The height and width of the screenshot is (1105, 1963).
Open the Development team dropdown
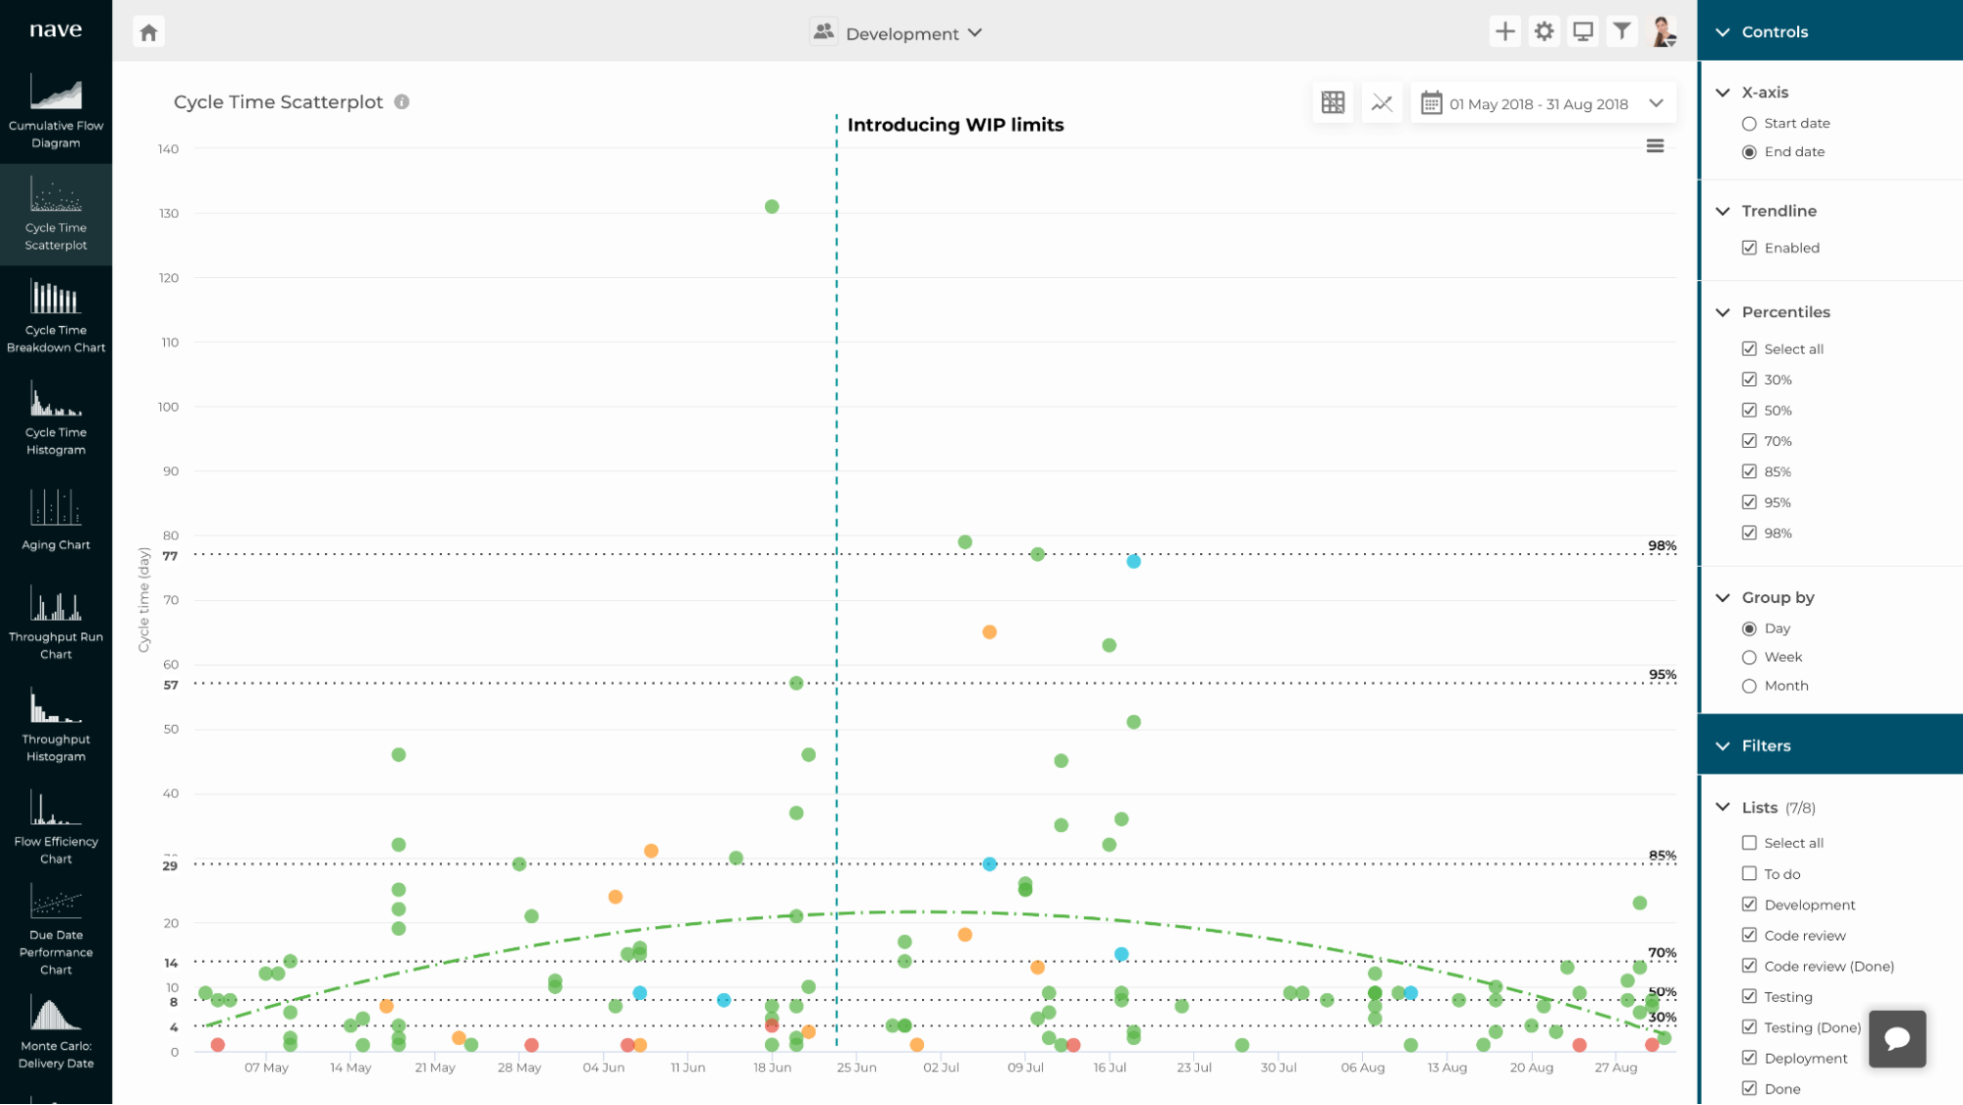(x=901, y=33)
